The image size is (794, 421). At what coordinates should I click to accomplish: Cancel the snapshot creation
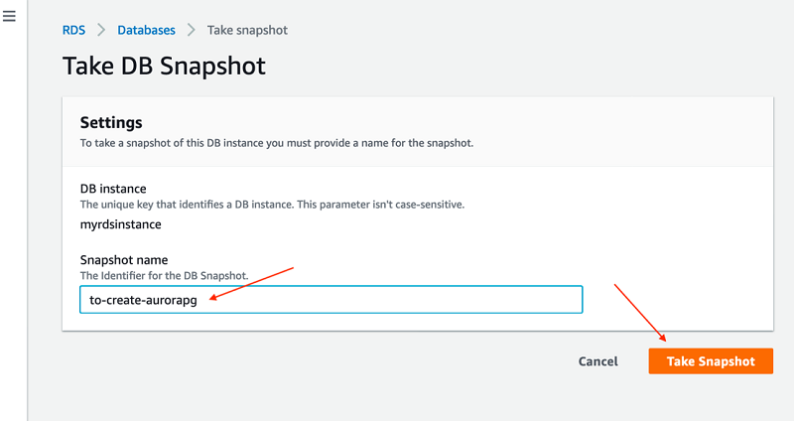(x=598, y=361)
